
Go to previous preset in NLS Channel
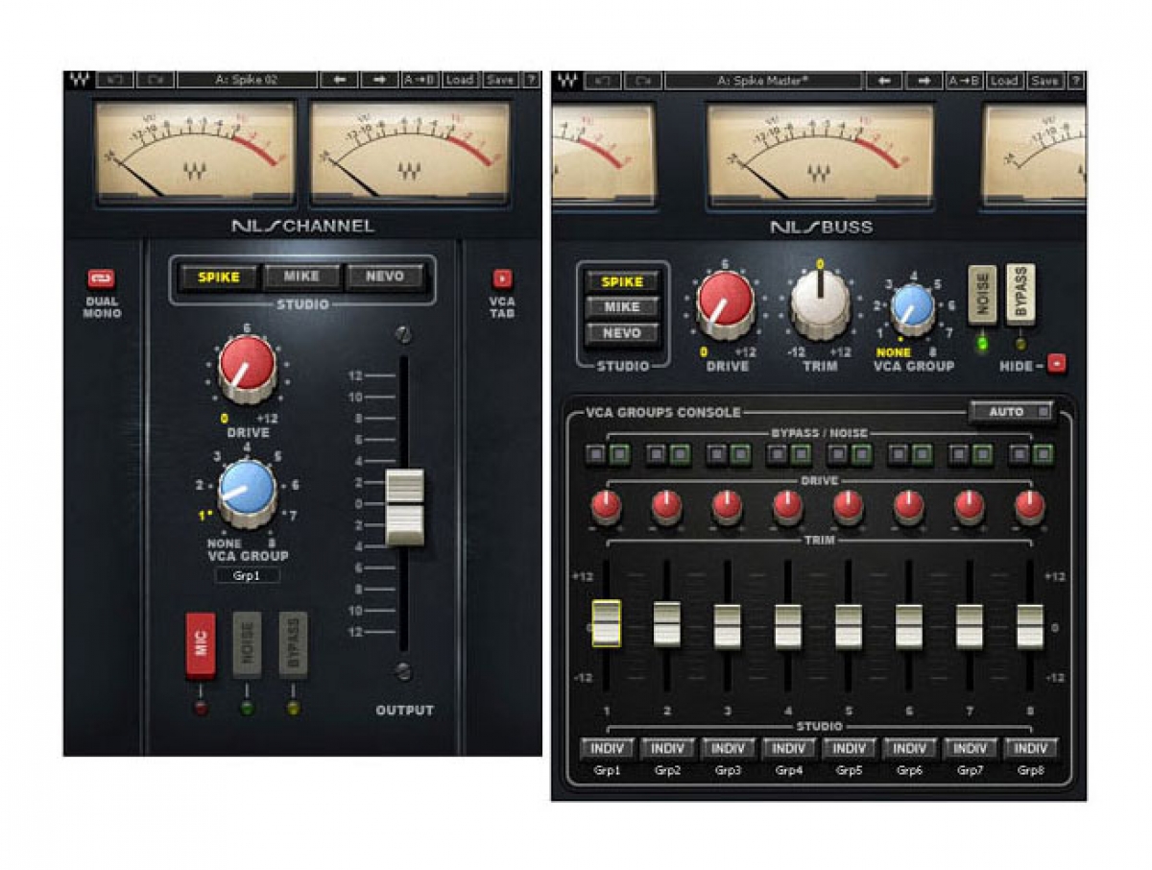(x=339, y=80)
